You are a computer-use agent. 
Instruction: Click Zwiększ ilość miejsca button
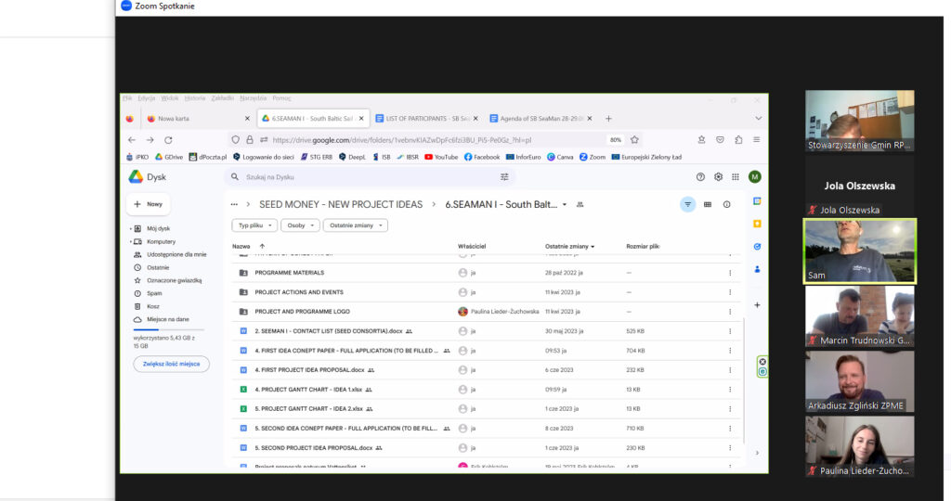tap(171, 364)
